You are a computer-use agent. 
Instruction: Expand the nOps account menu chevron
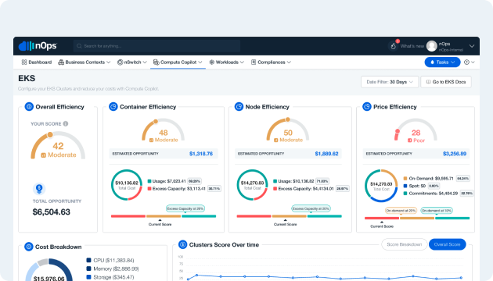point(472,46)
